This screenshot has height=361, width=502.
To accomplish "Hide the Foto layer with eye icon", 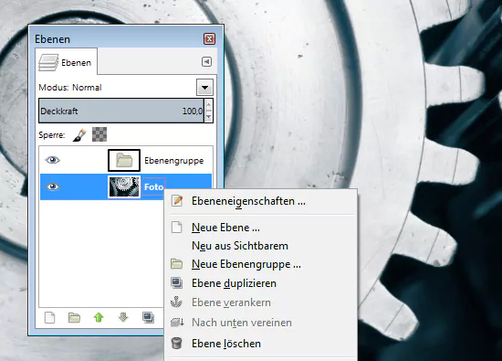I will coord(53,186).
